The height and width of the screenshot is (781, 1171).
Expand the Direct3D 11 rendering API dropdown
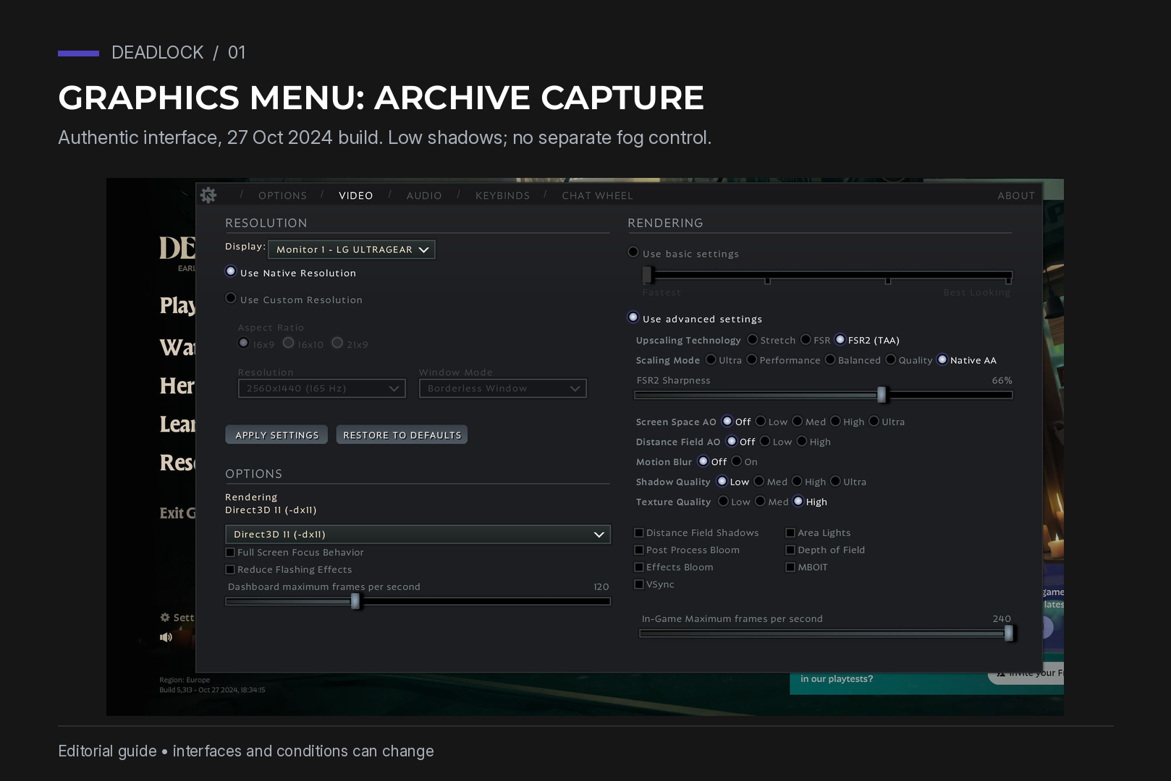click(418, 534)
